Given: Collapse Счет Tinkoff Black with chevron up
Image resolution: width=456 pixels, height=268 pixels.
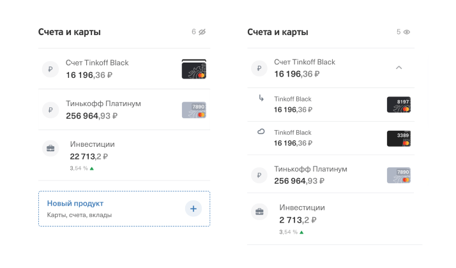Looking at the screenshot, I should pyautogui.click(x=399, y=68).
